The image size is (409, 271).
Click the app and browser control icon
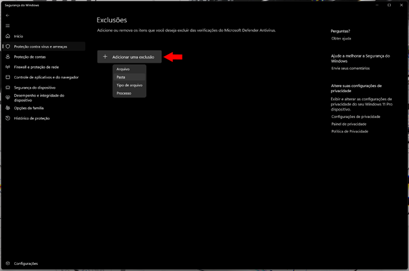[8, 77]
